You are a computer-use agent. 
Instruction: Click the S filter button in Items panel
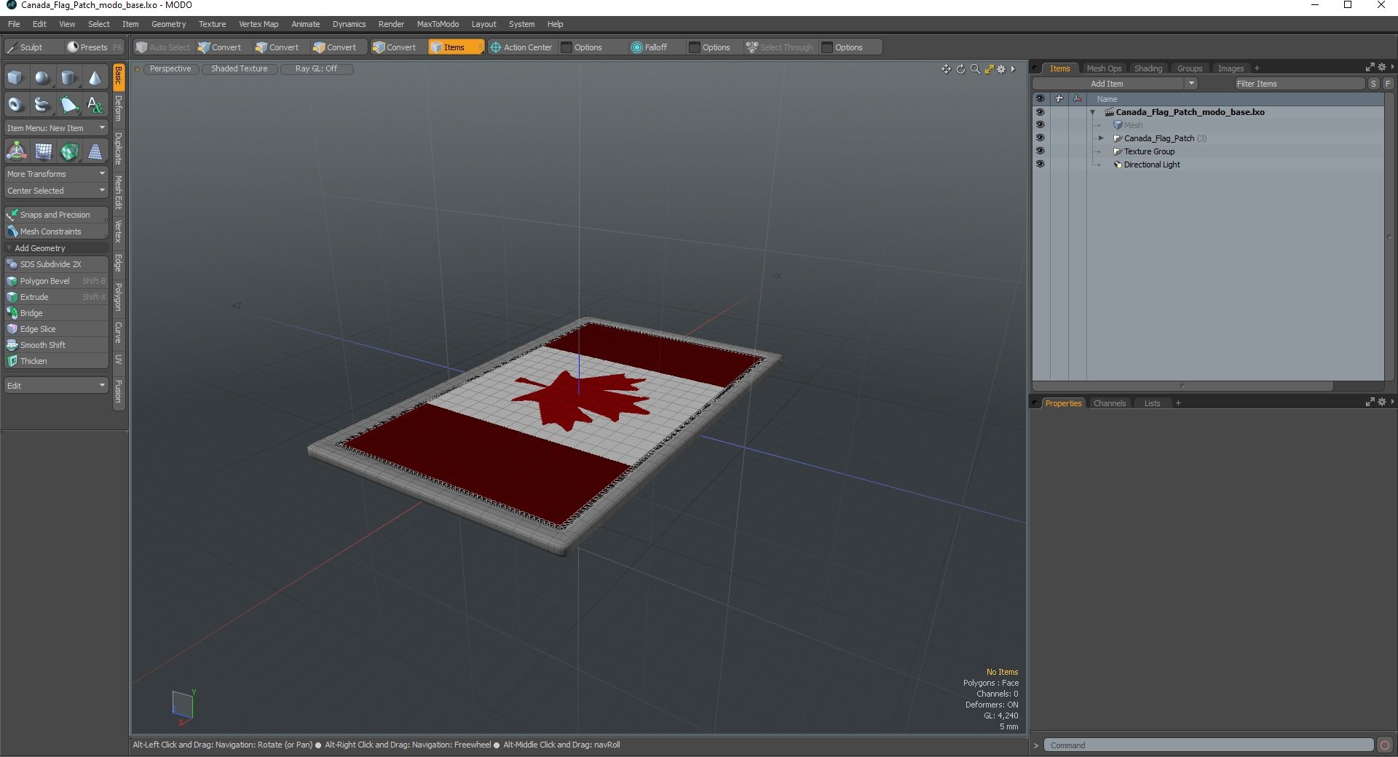point(1373,84)
